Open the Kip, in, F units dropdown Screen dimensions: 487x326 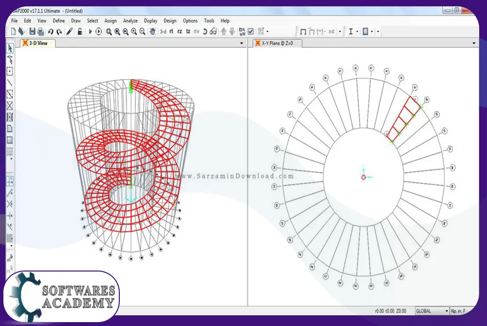coord(462,311)
